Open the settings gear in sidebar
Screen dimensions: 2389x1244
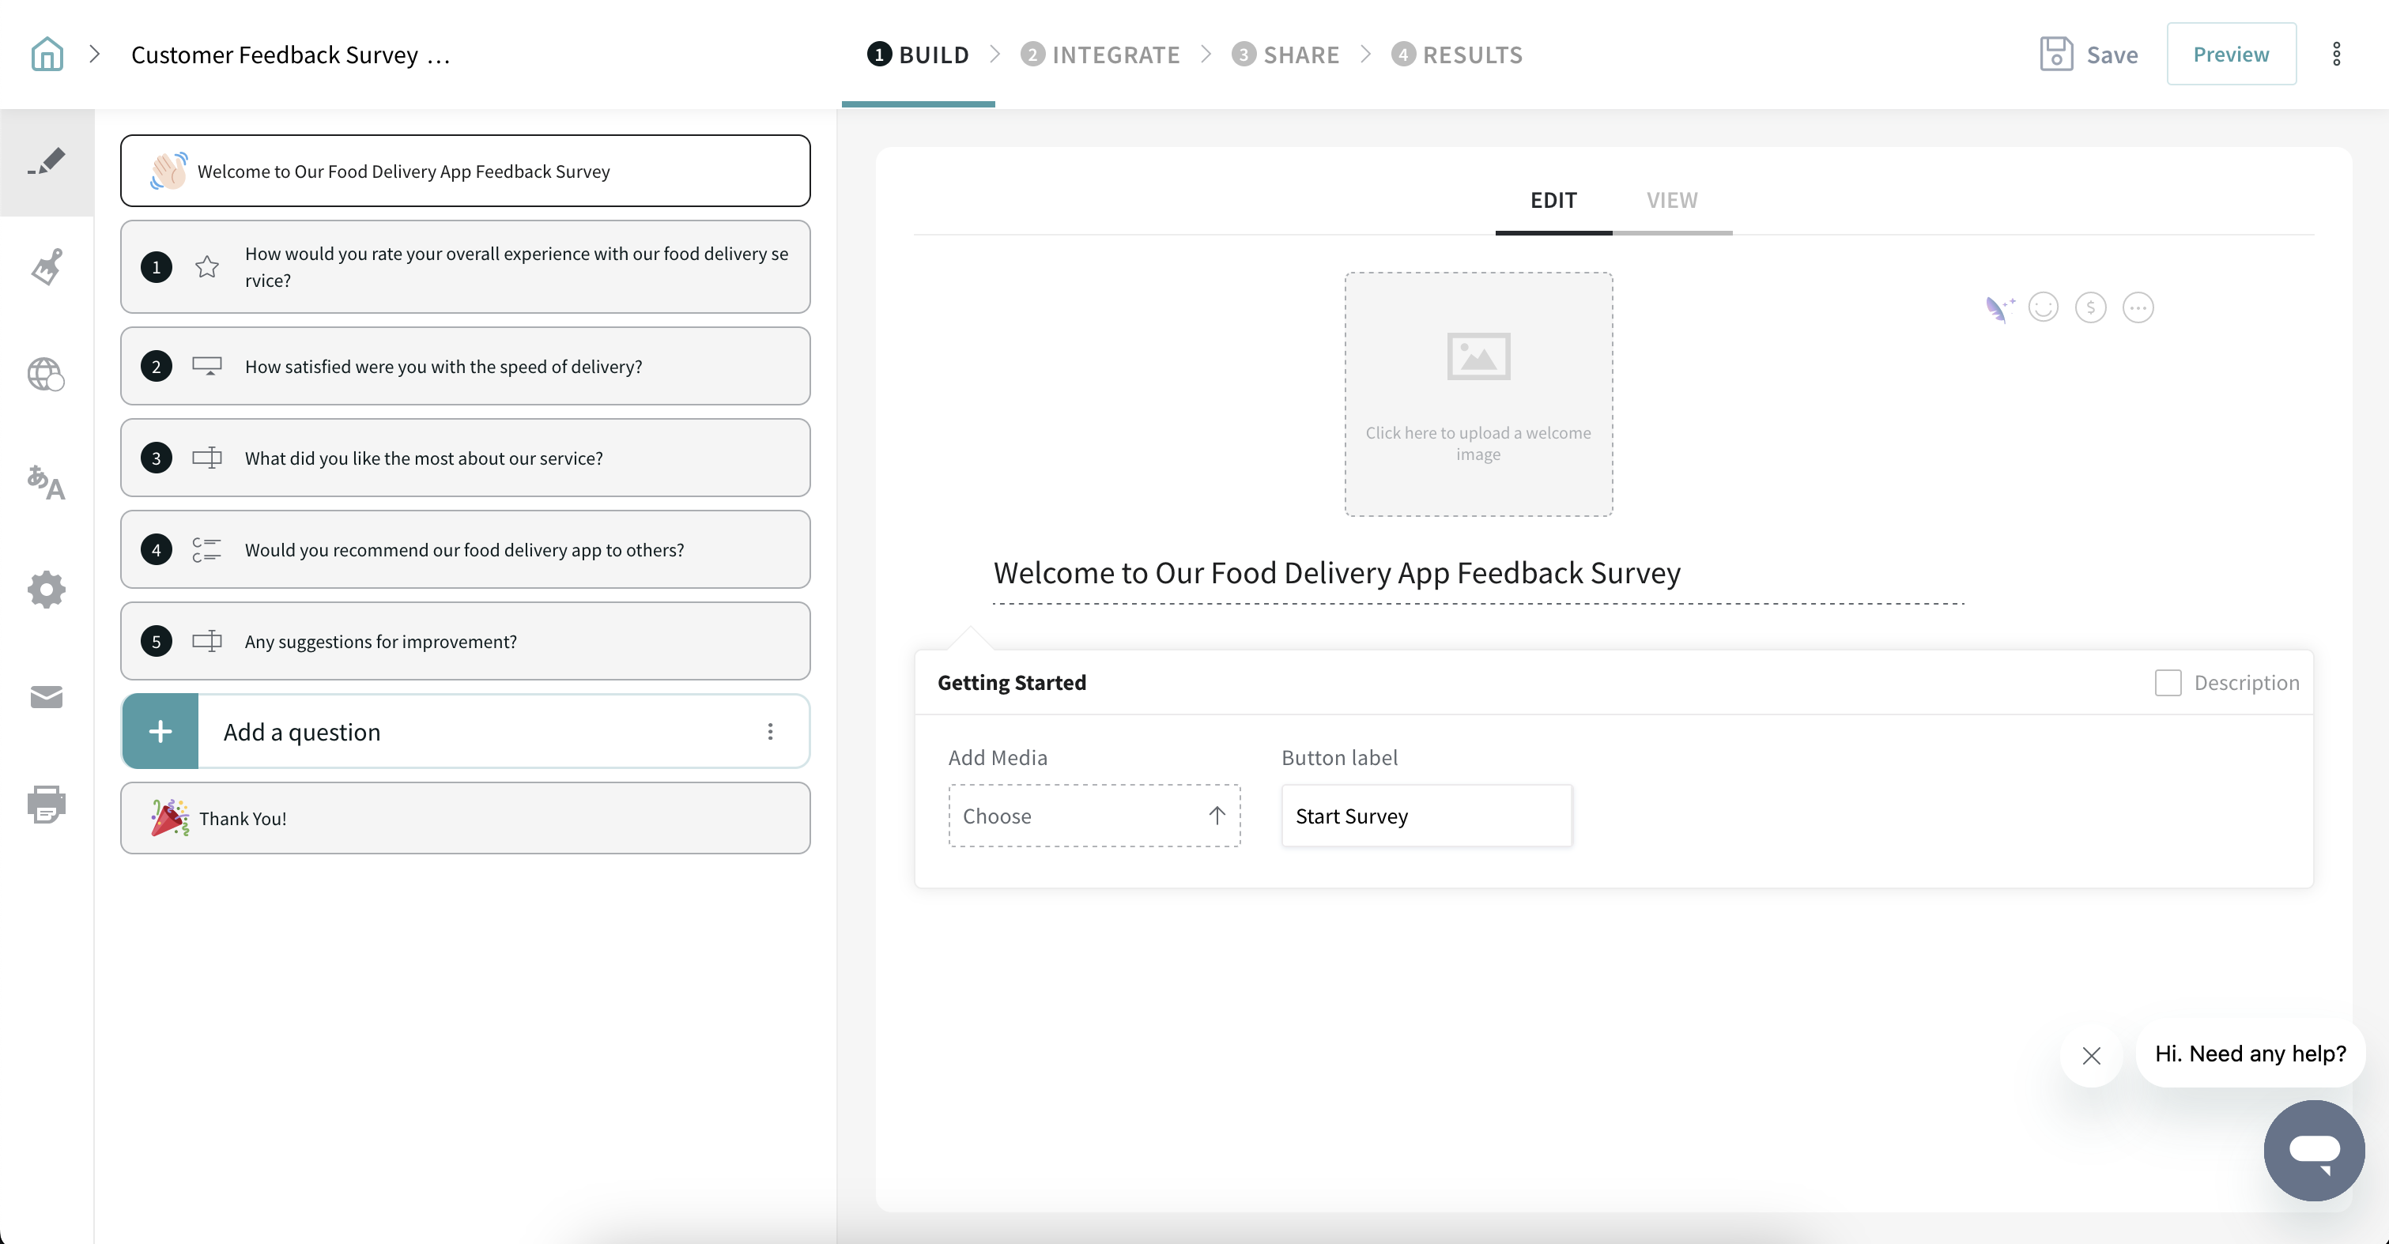(x=47, y=590)
